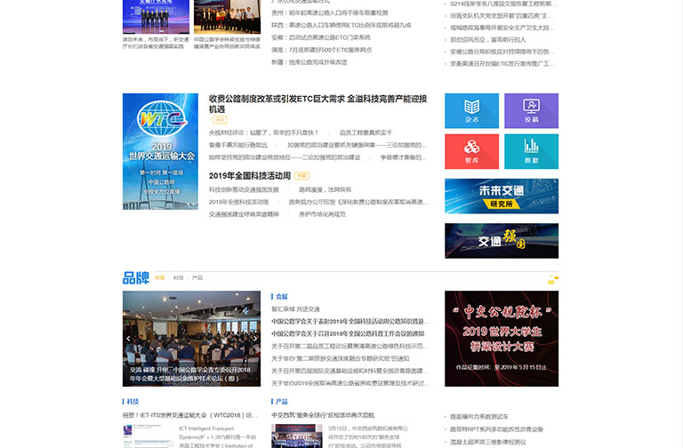Open the 路面横向力系数测试车 link

tap(479, 416)
